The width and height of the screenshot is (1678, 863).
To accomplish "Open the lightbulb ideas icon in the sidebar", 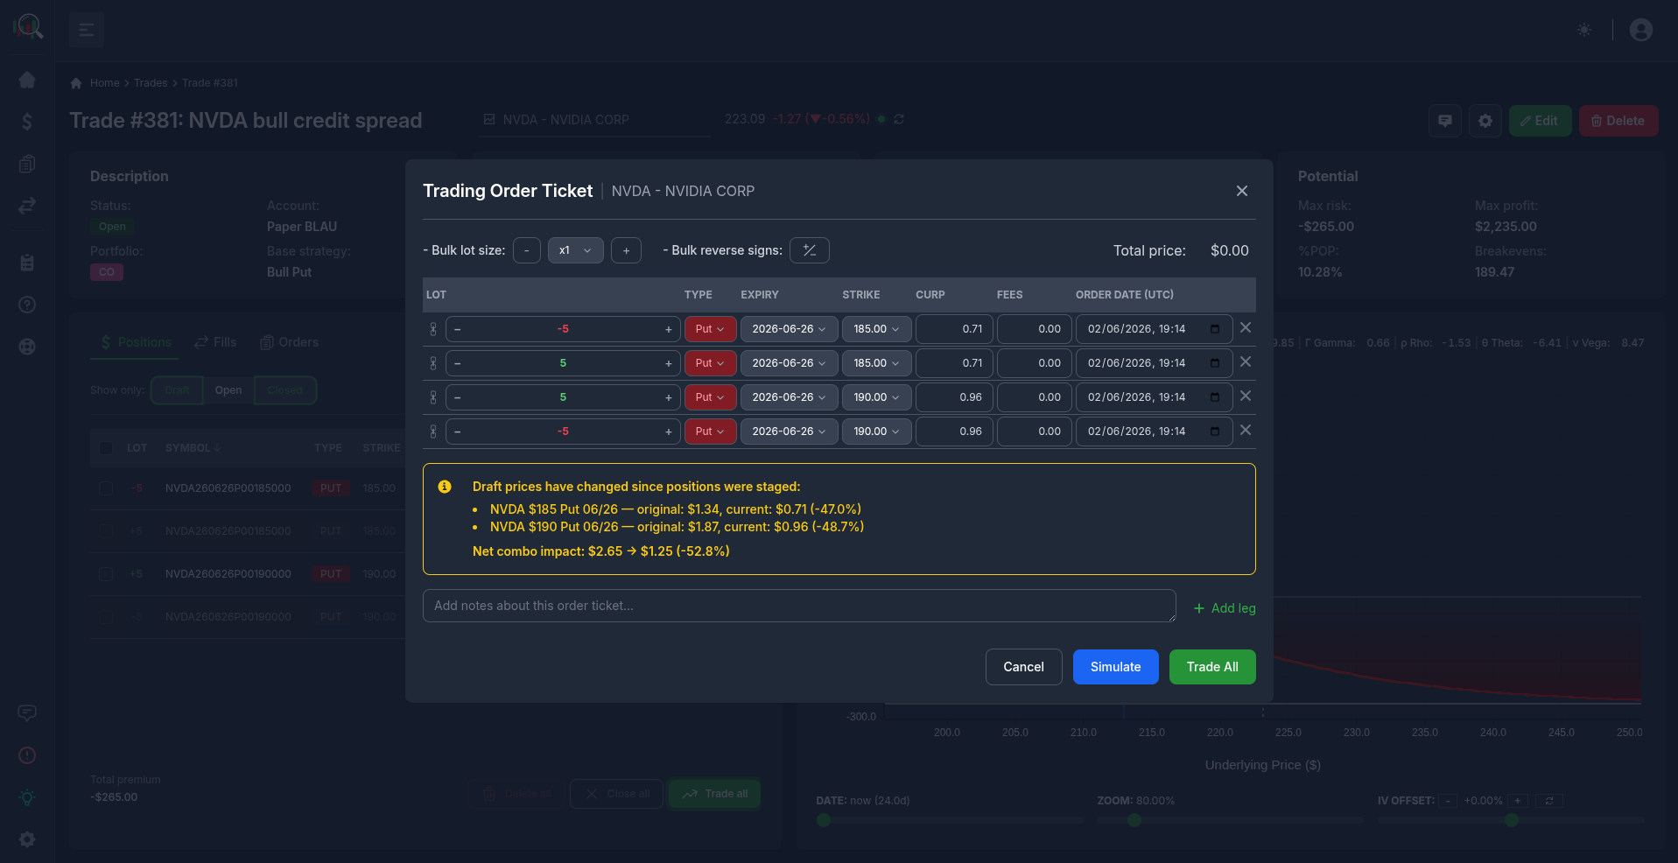I will tap(27, 797).
